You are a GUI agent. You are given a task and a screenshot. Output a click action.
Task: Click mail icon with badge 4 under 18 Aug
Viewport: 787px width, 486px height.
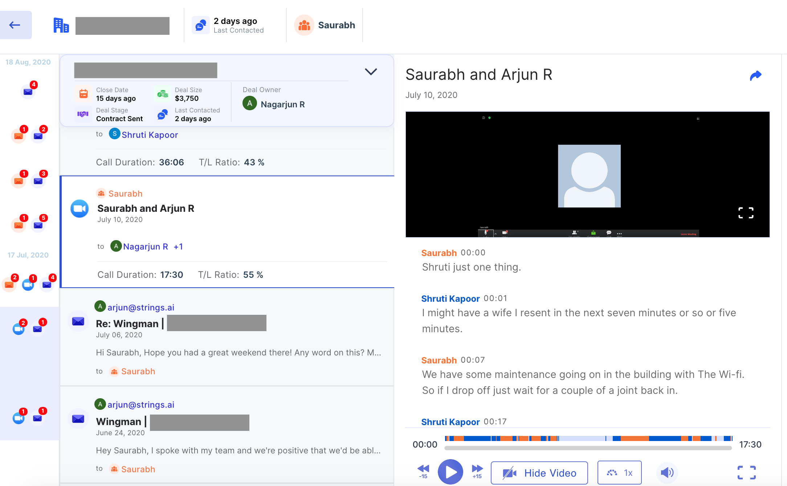[x=28, y=91]
